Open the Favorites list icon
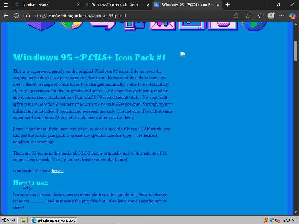299x224 pixels. point(260,16)
